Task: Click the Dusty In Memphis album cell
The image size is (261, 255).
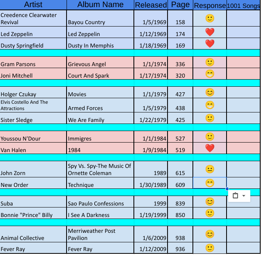Action: (100, 44)
